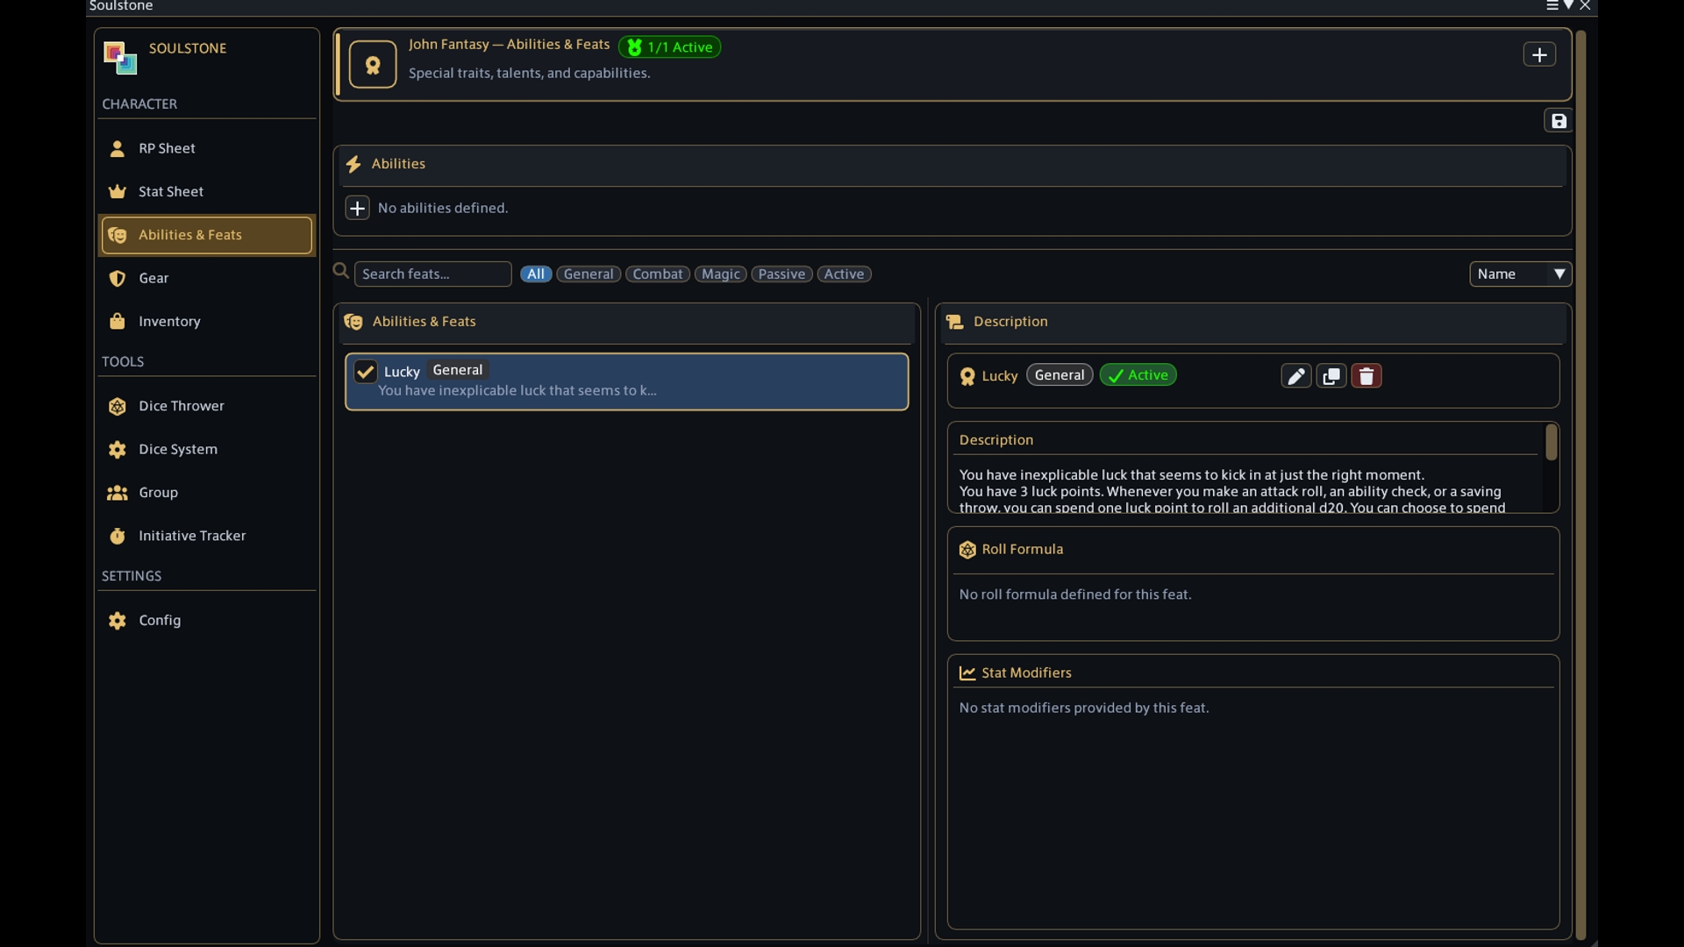Click the feat badge icon in header
Viewport: 1684px width, 947px height.
click(373, 65)
